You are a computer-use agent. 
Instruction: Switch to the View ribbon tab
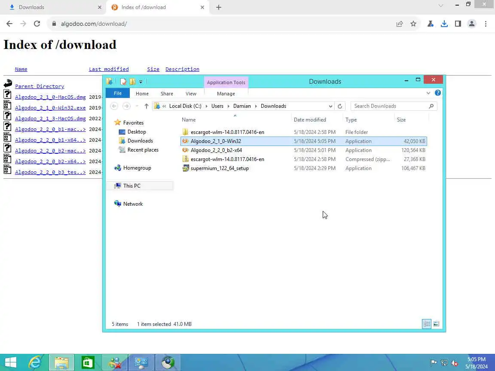click(191, 94)
